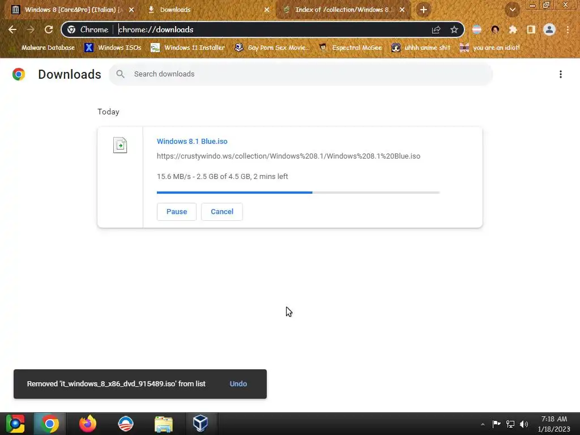Open Chrome from the taskbar
The height and width of the screenshot is (435, 580).
[x=50, y=424]
